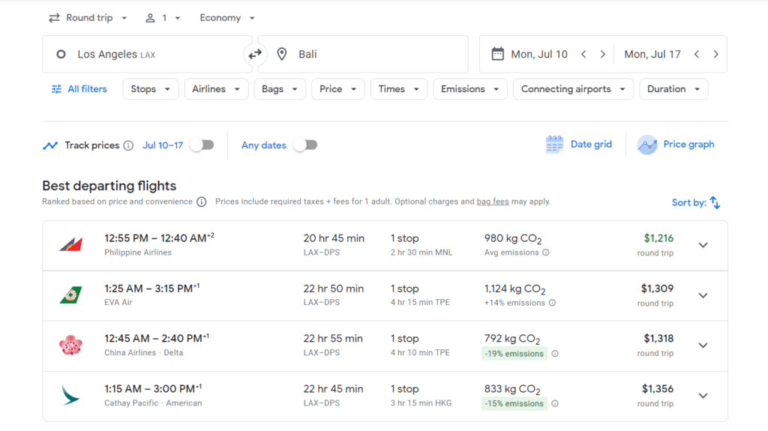Open the Stops filter
768x431 pixels.
(150, 89)
